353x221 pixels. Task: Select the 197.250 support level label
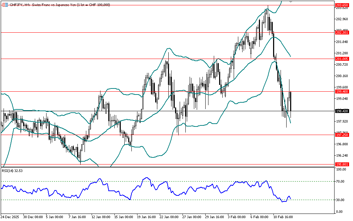pos(341,135)
